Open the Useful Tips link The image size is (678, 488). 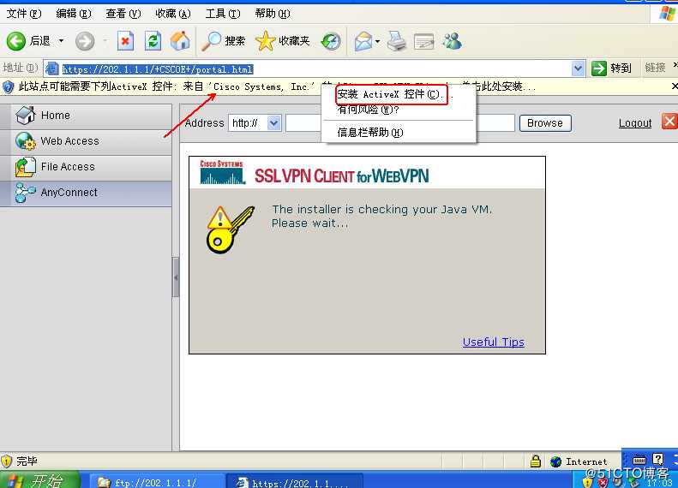pyautogui.click(x=494, y=342)
